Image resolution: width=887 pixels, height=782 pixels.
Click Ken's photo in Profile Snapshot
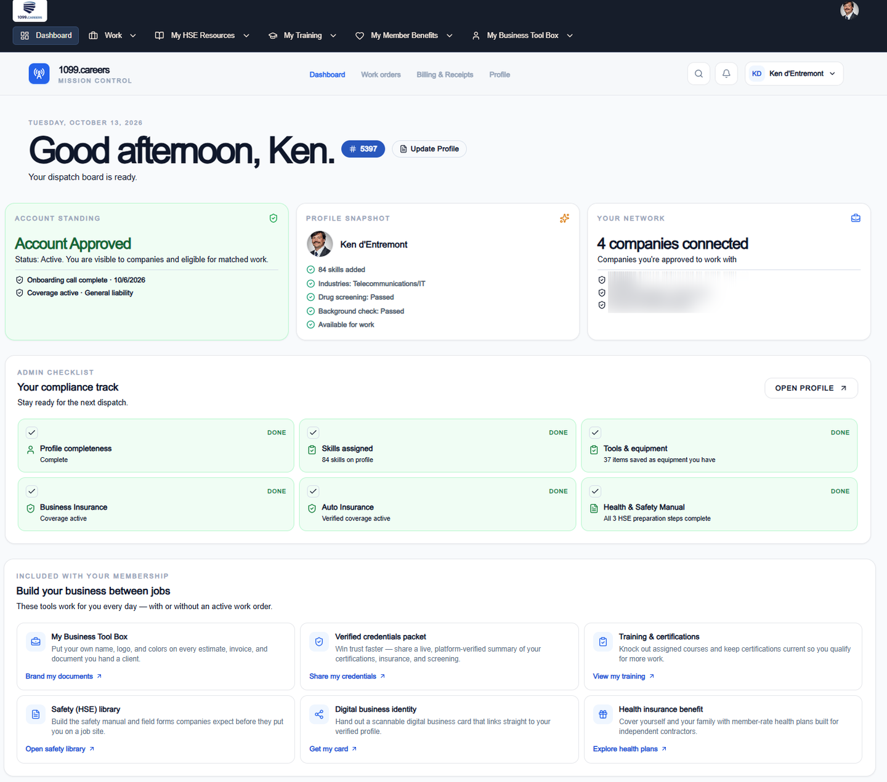[x=320, y=244]
